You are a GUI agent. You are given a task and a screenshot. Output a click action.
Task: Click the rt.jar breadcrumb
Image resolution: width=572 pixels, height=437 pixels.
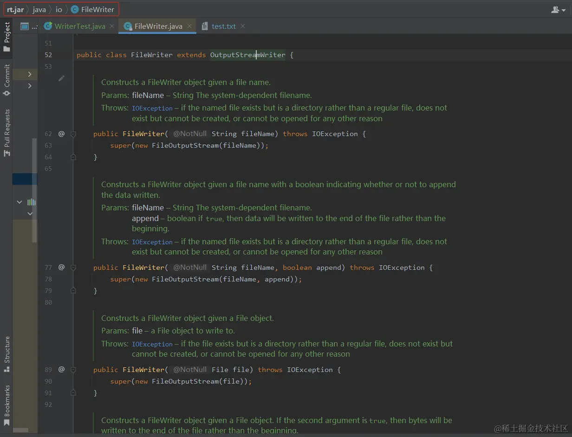coord(15,9)
